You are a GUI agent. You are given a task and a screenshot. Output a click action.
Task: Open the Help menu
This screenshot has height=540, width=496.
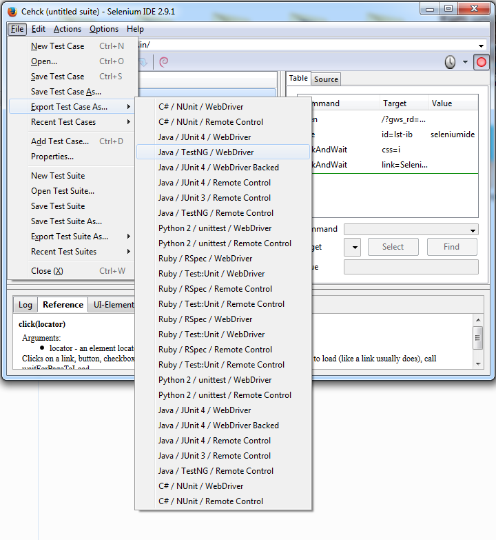135,29
